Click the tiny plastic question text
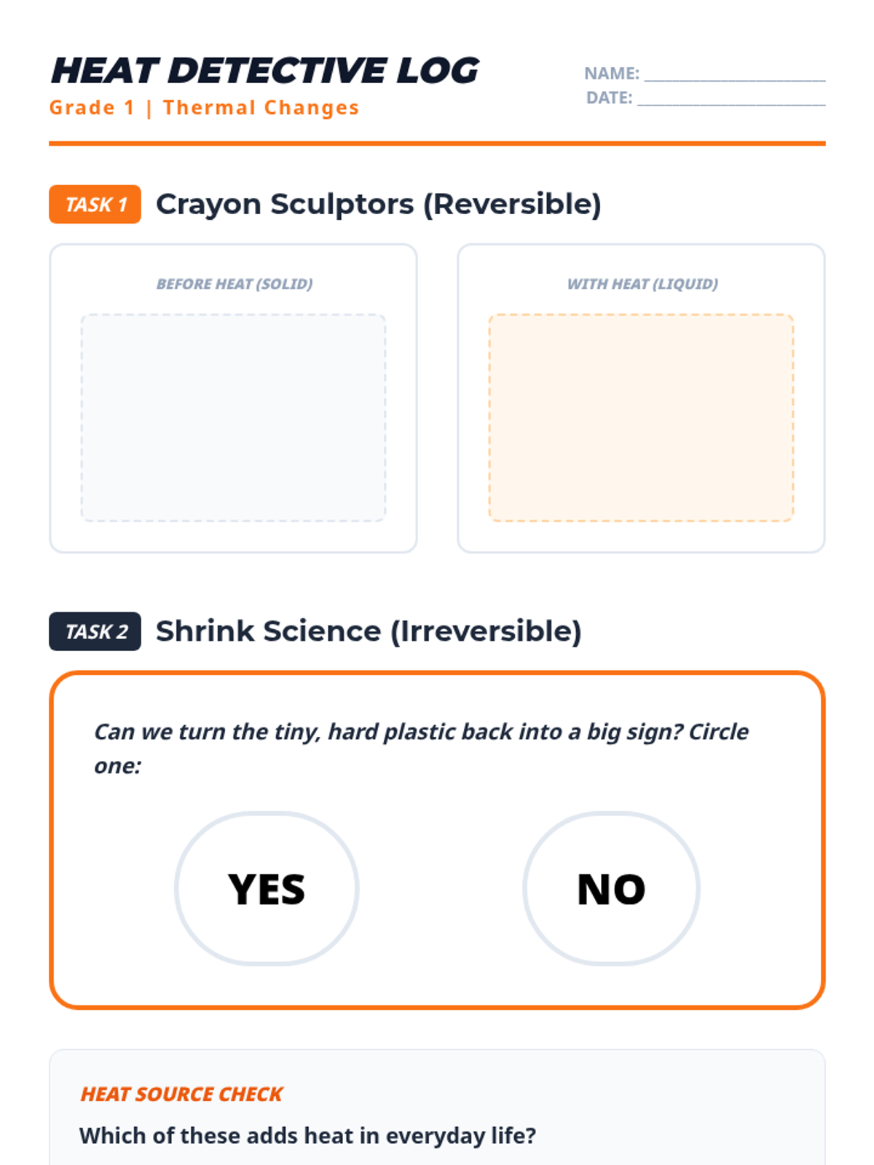 pos(421,732)
